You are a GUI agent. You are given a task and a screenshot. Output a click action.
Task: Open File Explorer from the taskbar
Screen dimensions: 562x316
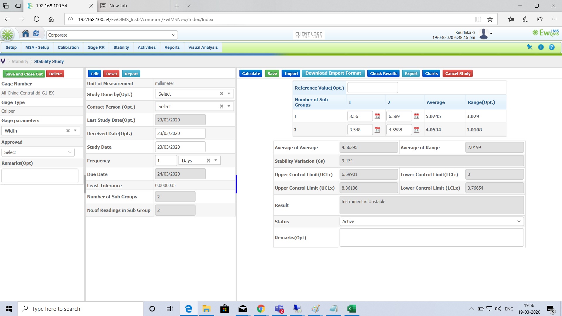coord(206,309)
